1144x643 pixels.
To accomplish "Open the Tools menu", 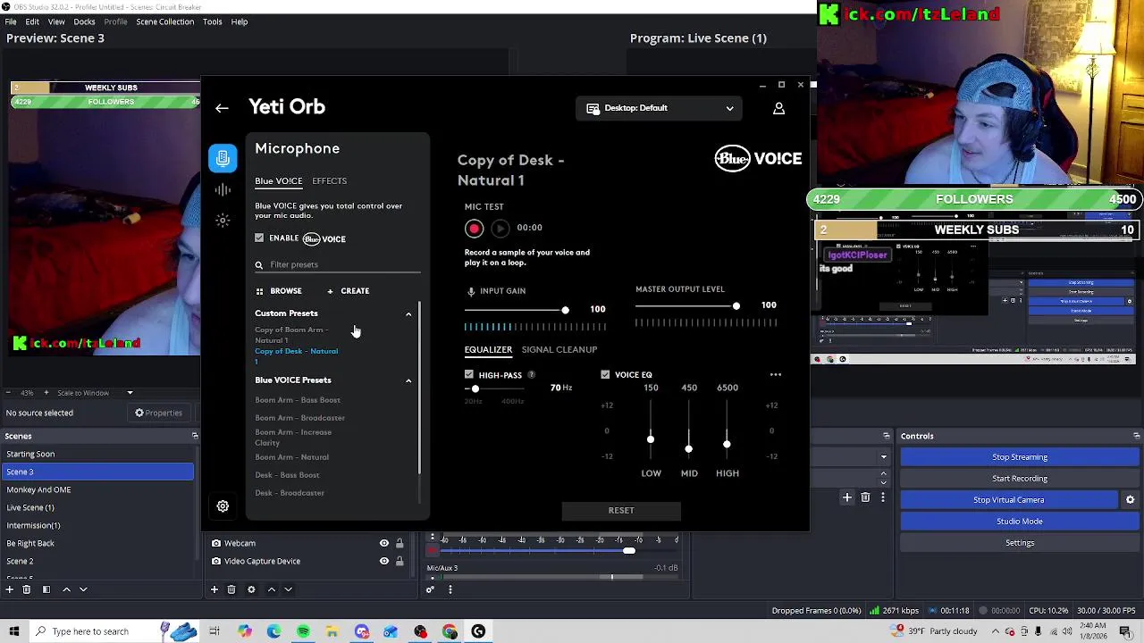I will tap(212, 21).
